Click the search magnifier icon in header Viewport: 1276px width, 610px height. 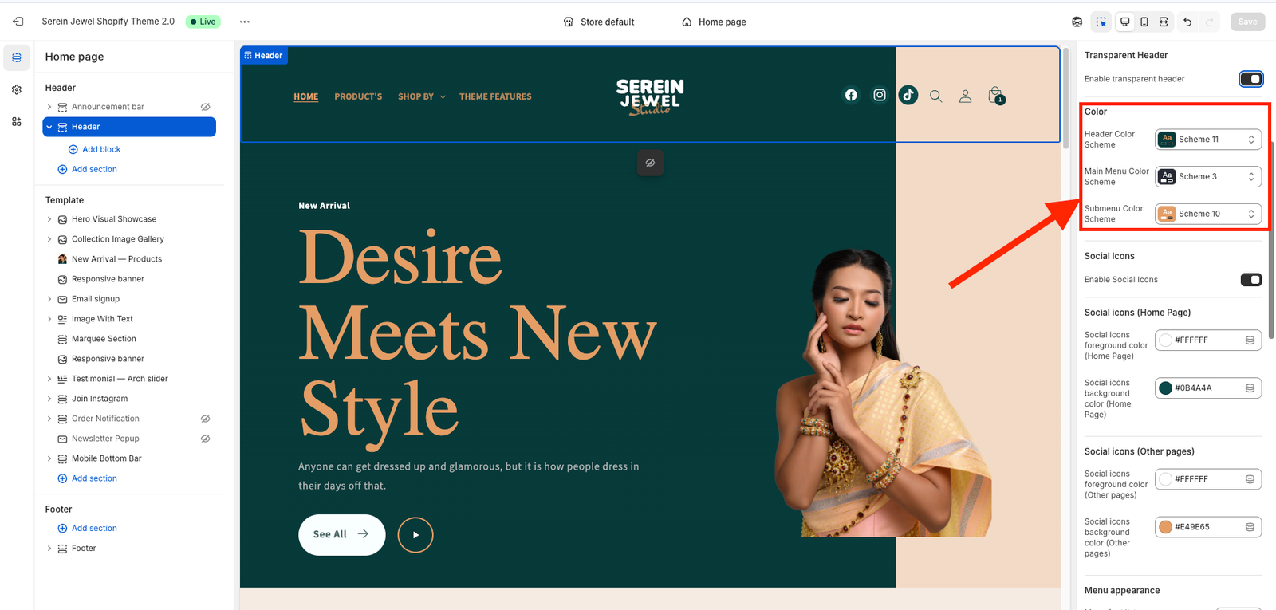(936, 96)
